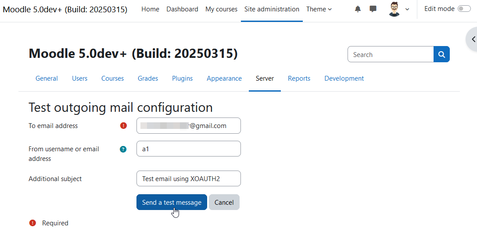Open Dashboard in the top navigation
The height and width of the screenshot is (235, 477).
[182, 9]
